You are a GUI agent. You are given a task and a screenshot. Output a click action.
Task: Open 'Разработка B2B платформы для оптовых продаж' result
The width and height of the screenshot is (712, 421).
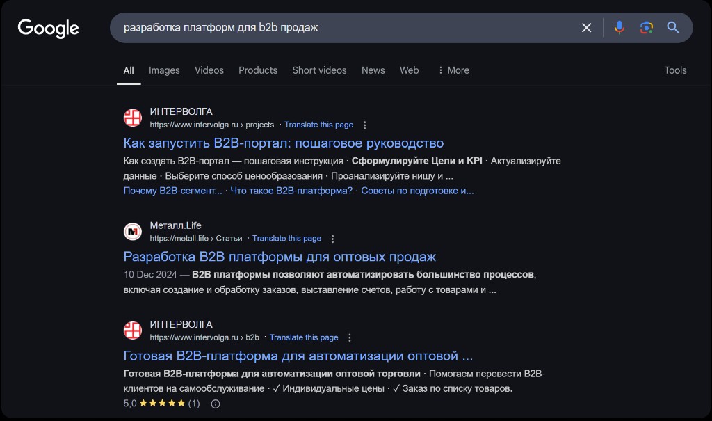[x=280, y=257]
